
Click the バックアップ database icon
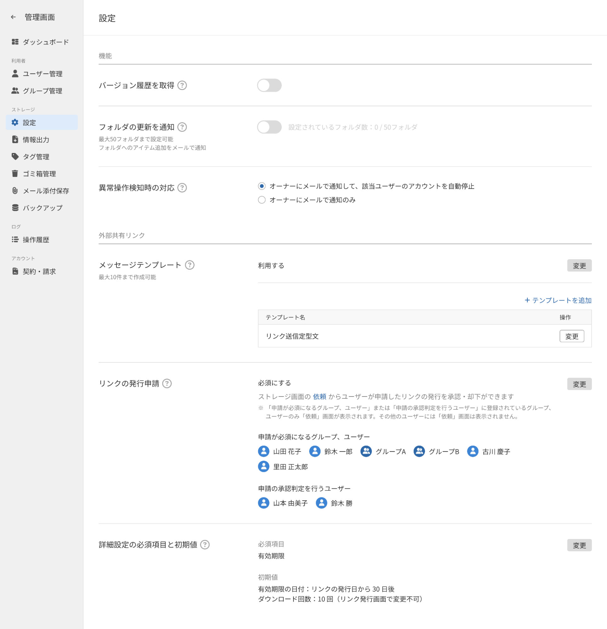pos(15,208)
